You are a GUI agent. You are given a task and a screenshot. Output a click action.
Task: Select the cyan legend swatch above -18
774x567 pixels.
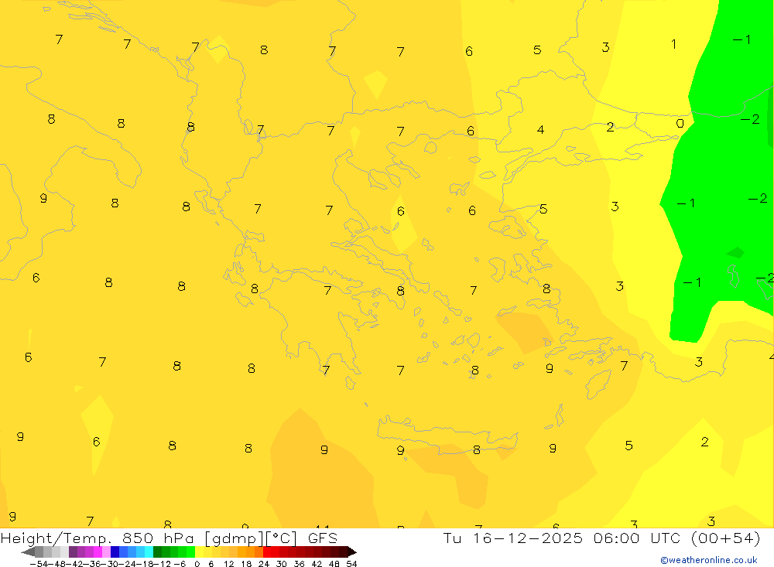pos(149,552)
